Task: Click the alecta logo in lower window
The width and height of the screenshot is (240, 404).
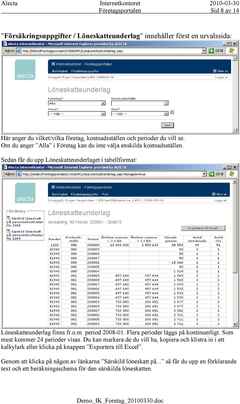Action: tap(25, 193)
